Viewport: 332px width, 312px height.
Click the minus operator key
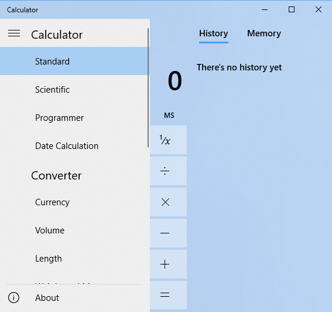[x=168, y=233]
